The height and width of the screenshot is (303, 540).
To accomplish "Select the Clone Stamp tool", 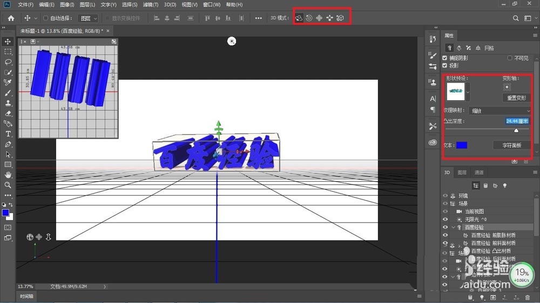I will (8, 103).
